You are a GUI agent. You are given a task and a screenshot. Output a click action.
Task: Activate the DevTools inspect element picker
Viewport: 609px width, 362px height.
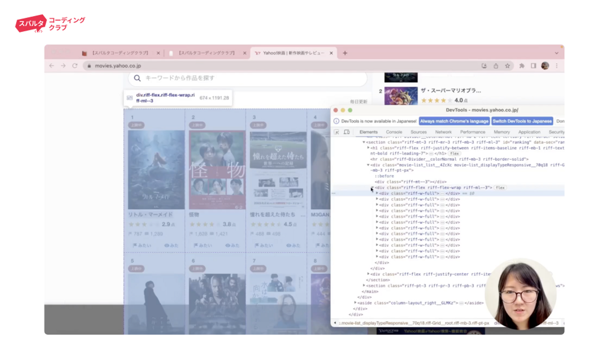(337, 132)
